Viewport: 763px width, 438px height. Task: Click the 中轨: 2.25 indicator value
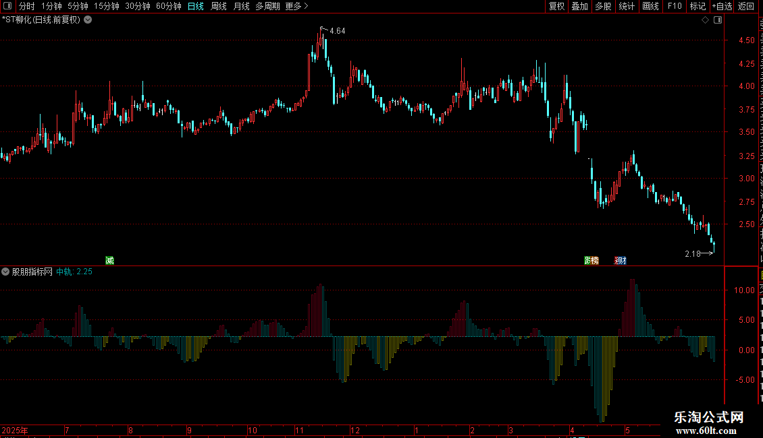pyautogui.click(x=74, y=272)
